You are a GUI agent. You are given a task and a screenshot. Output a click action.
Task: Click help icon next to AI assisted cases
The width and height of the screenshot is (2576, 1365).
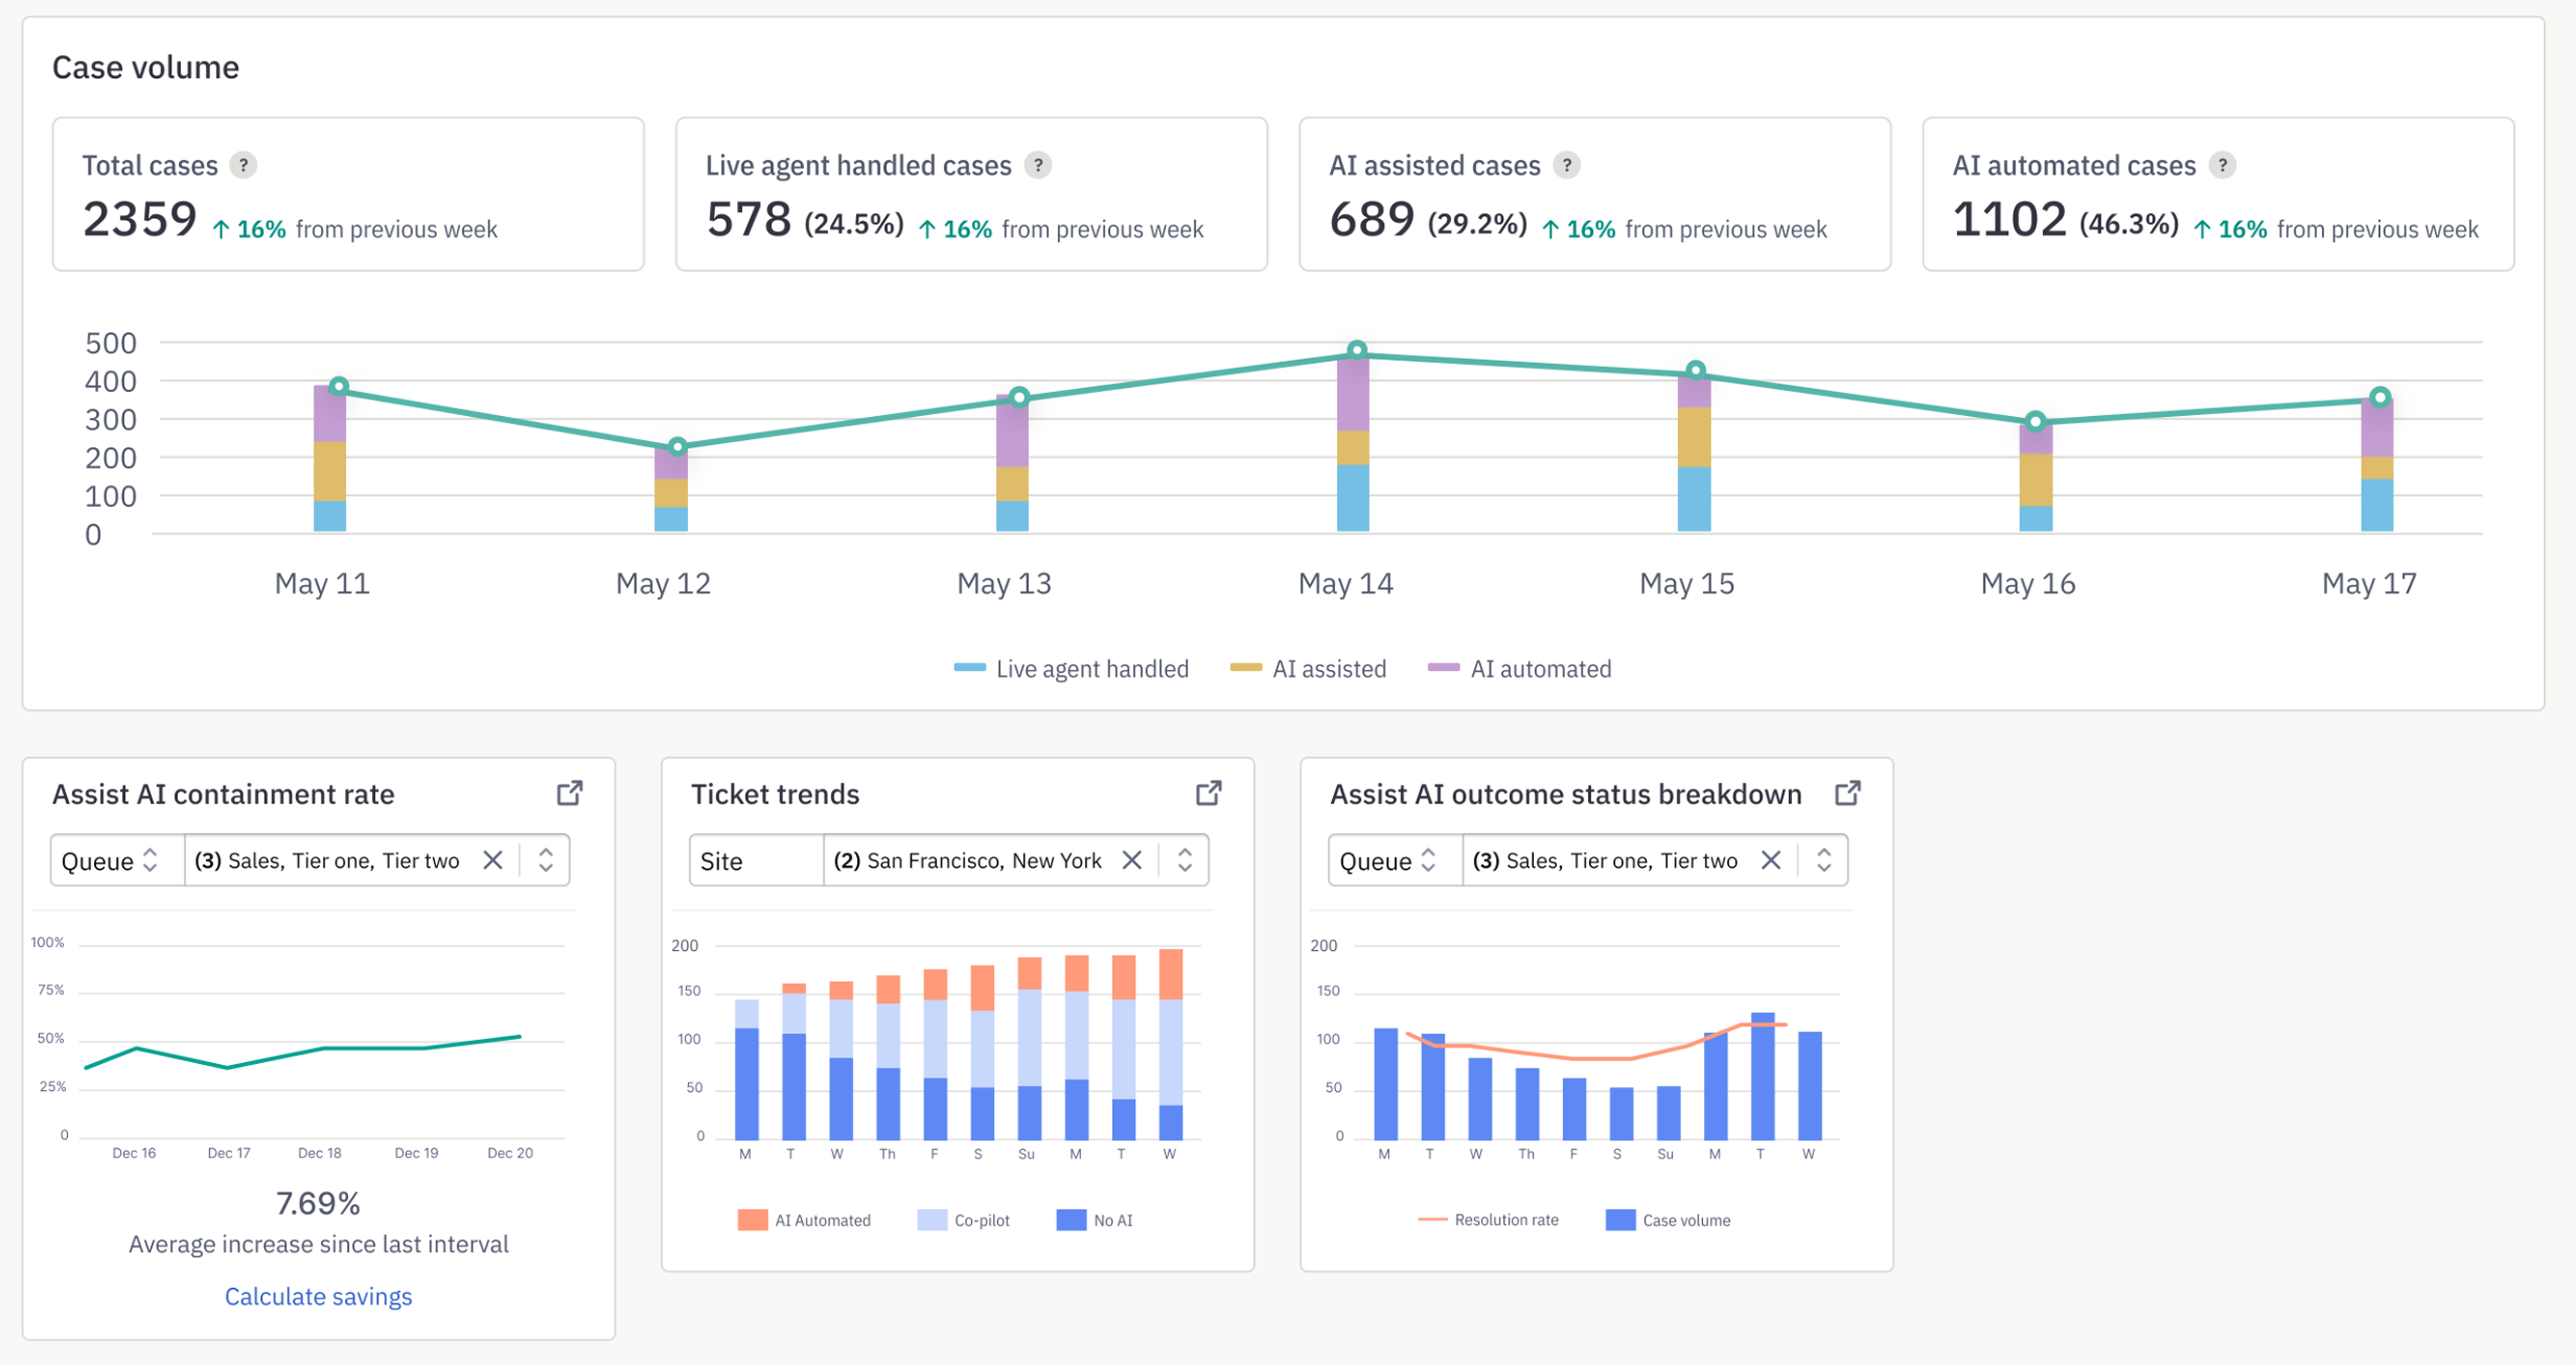click(x=1566, y=165)
